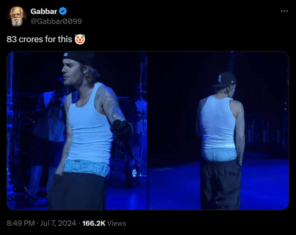Click the 8:49 PM timestamp

point(21,223)
